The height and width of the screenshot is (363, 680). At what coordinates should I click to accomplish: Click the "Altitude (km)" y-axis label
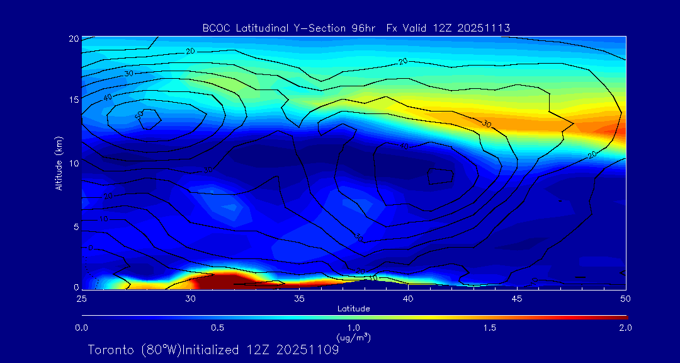pos(59,163)
